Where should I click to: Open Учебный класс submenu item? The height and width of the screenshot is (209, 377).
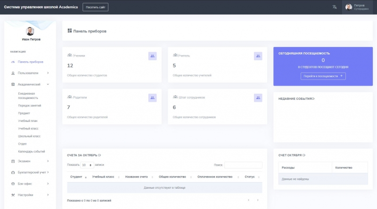tap(28, 129)
